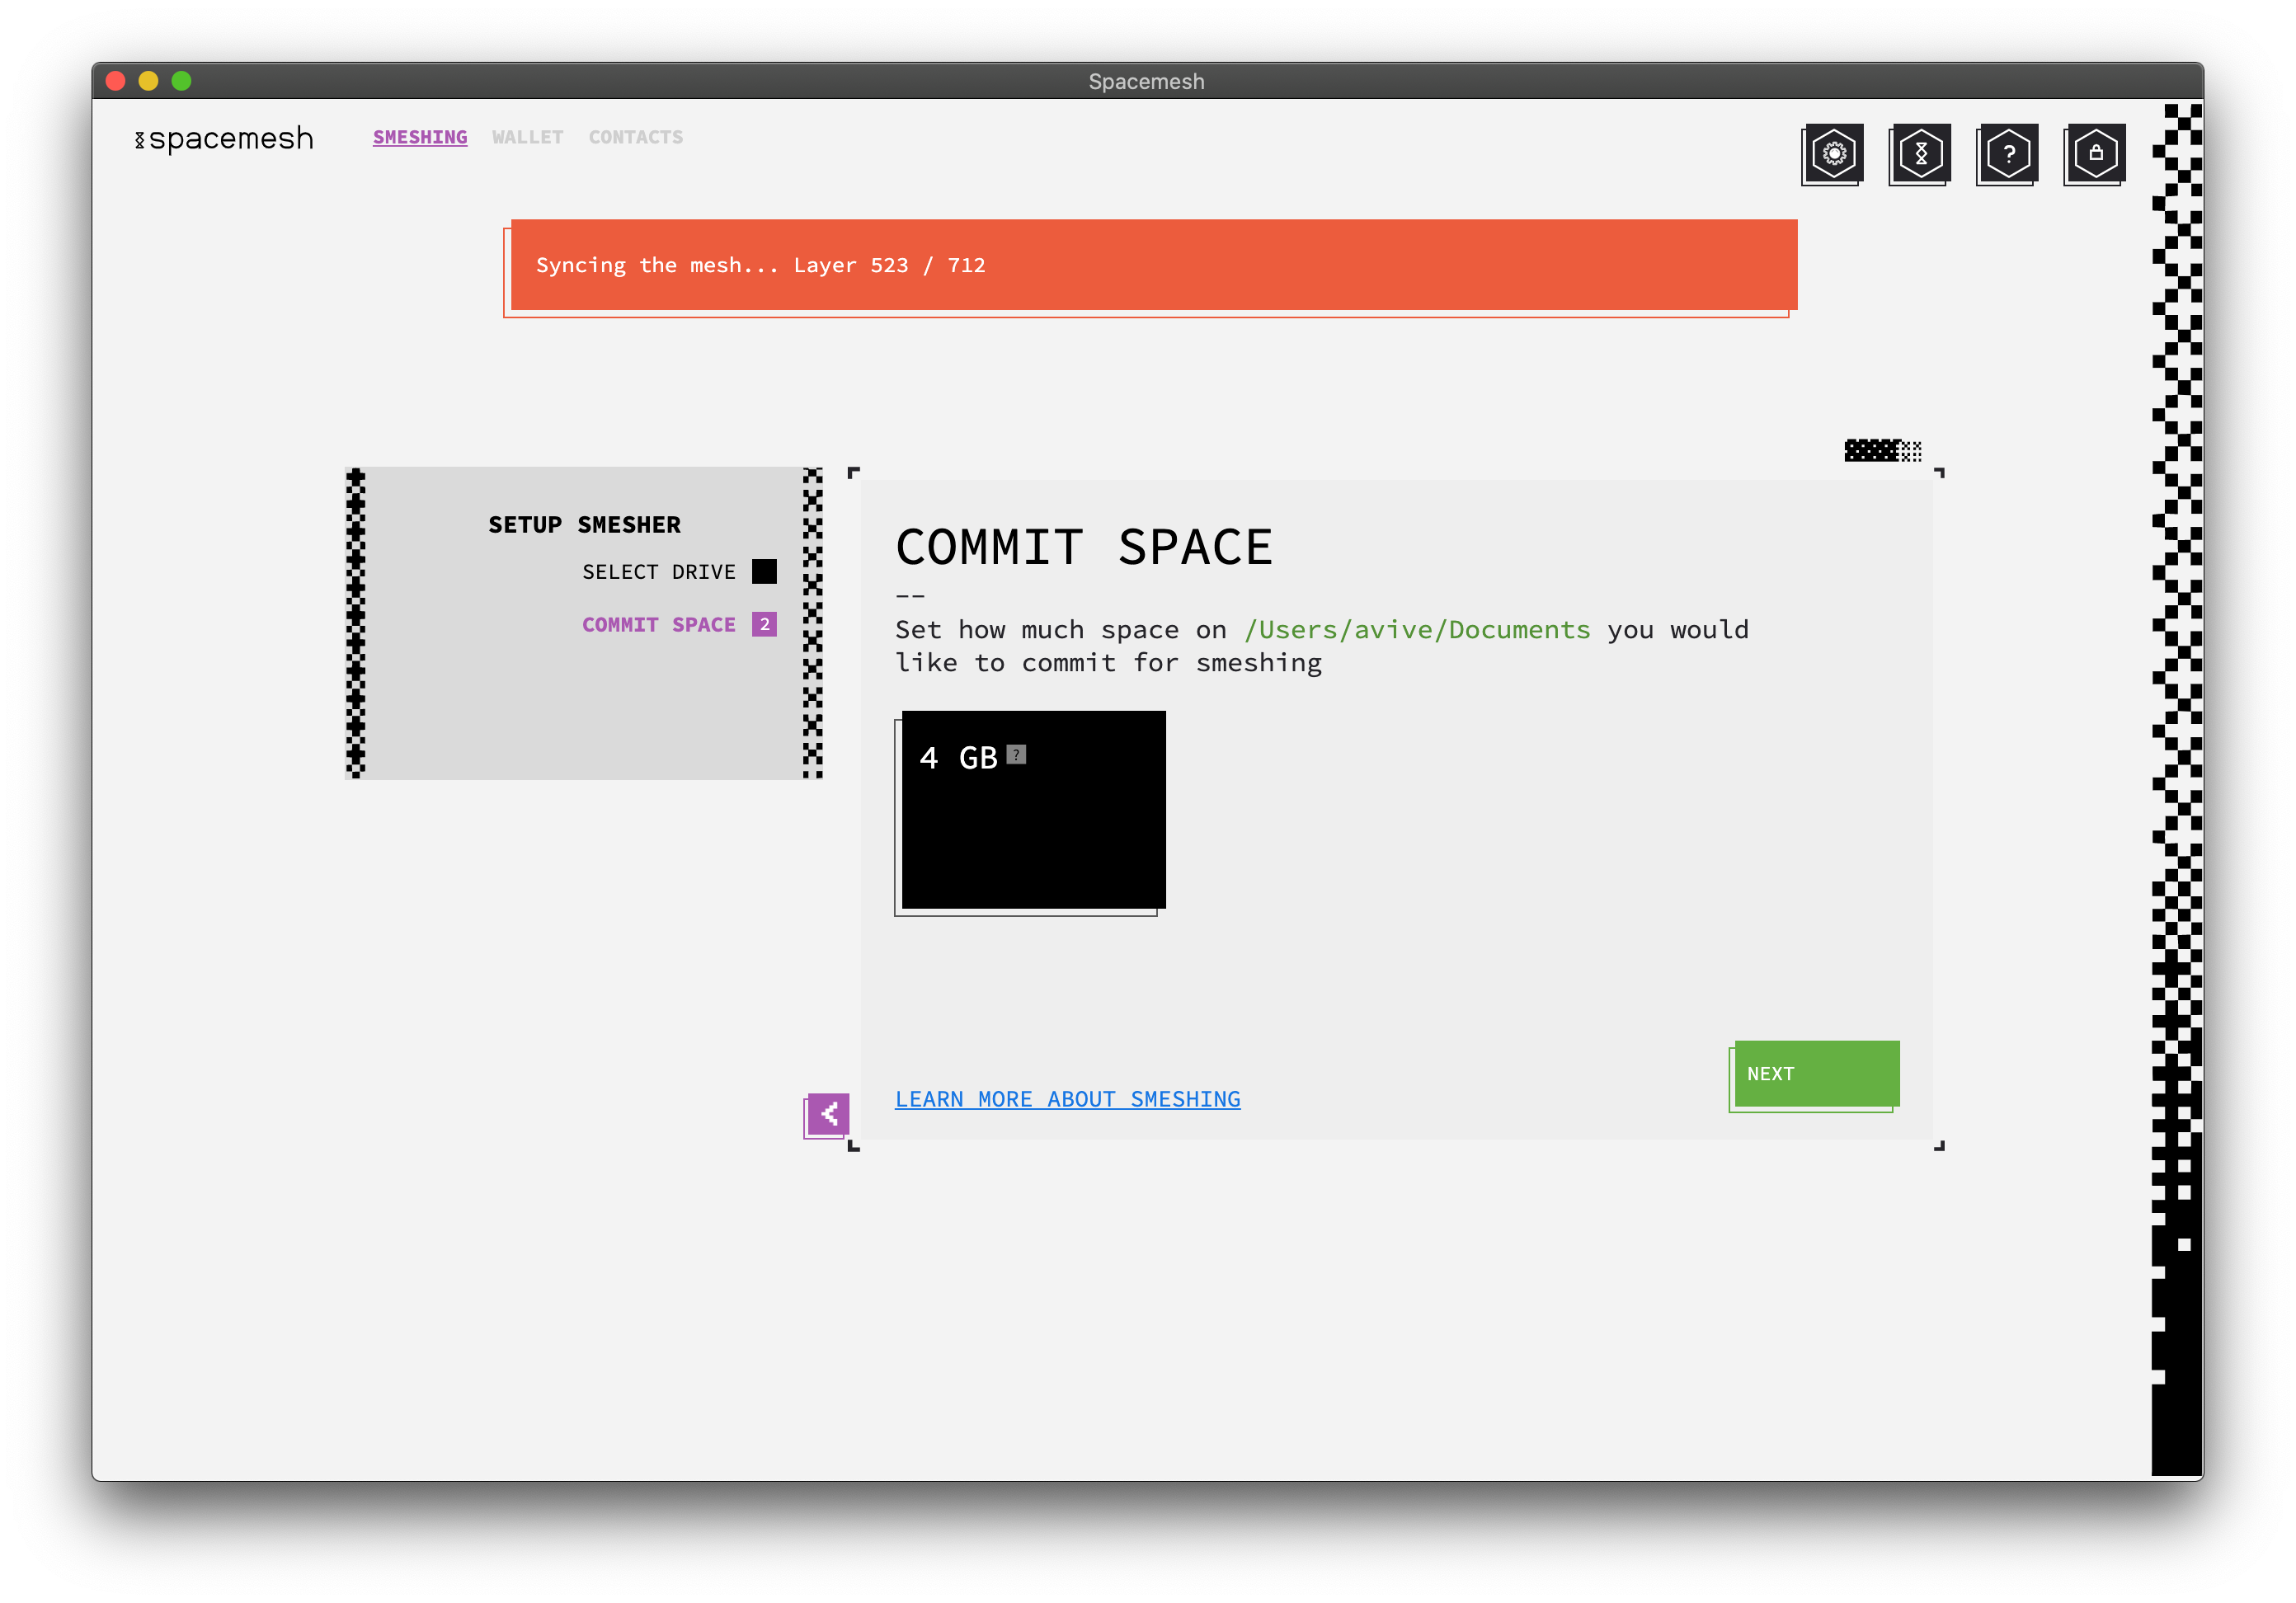Open help via the question mark icon

tap(2008, 154)
